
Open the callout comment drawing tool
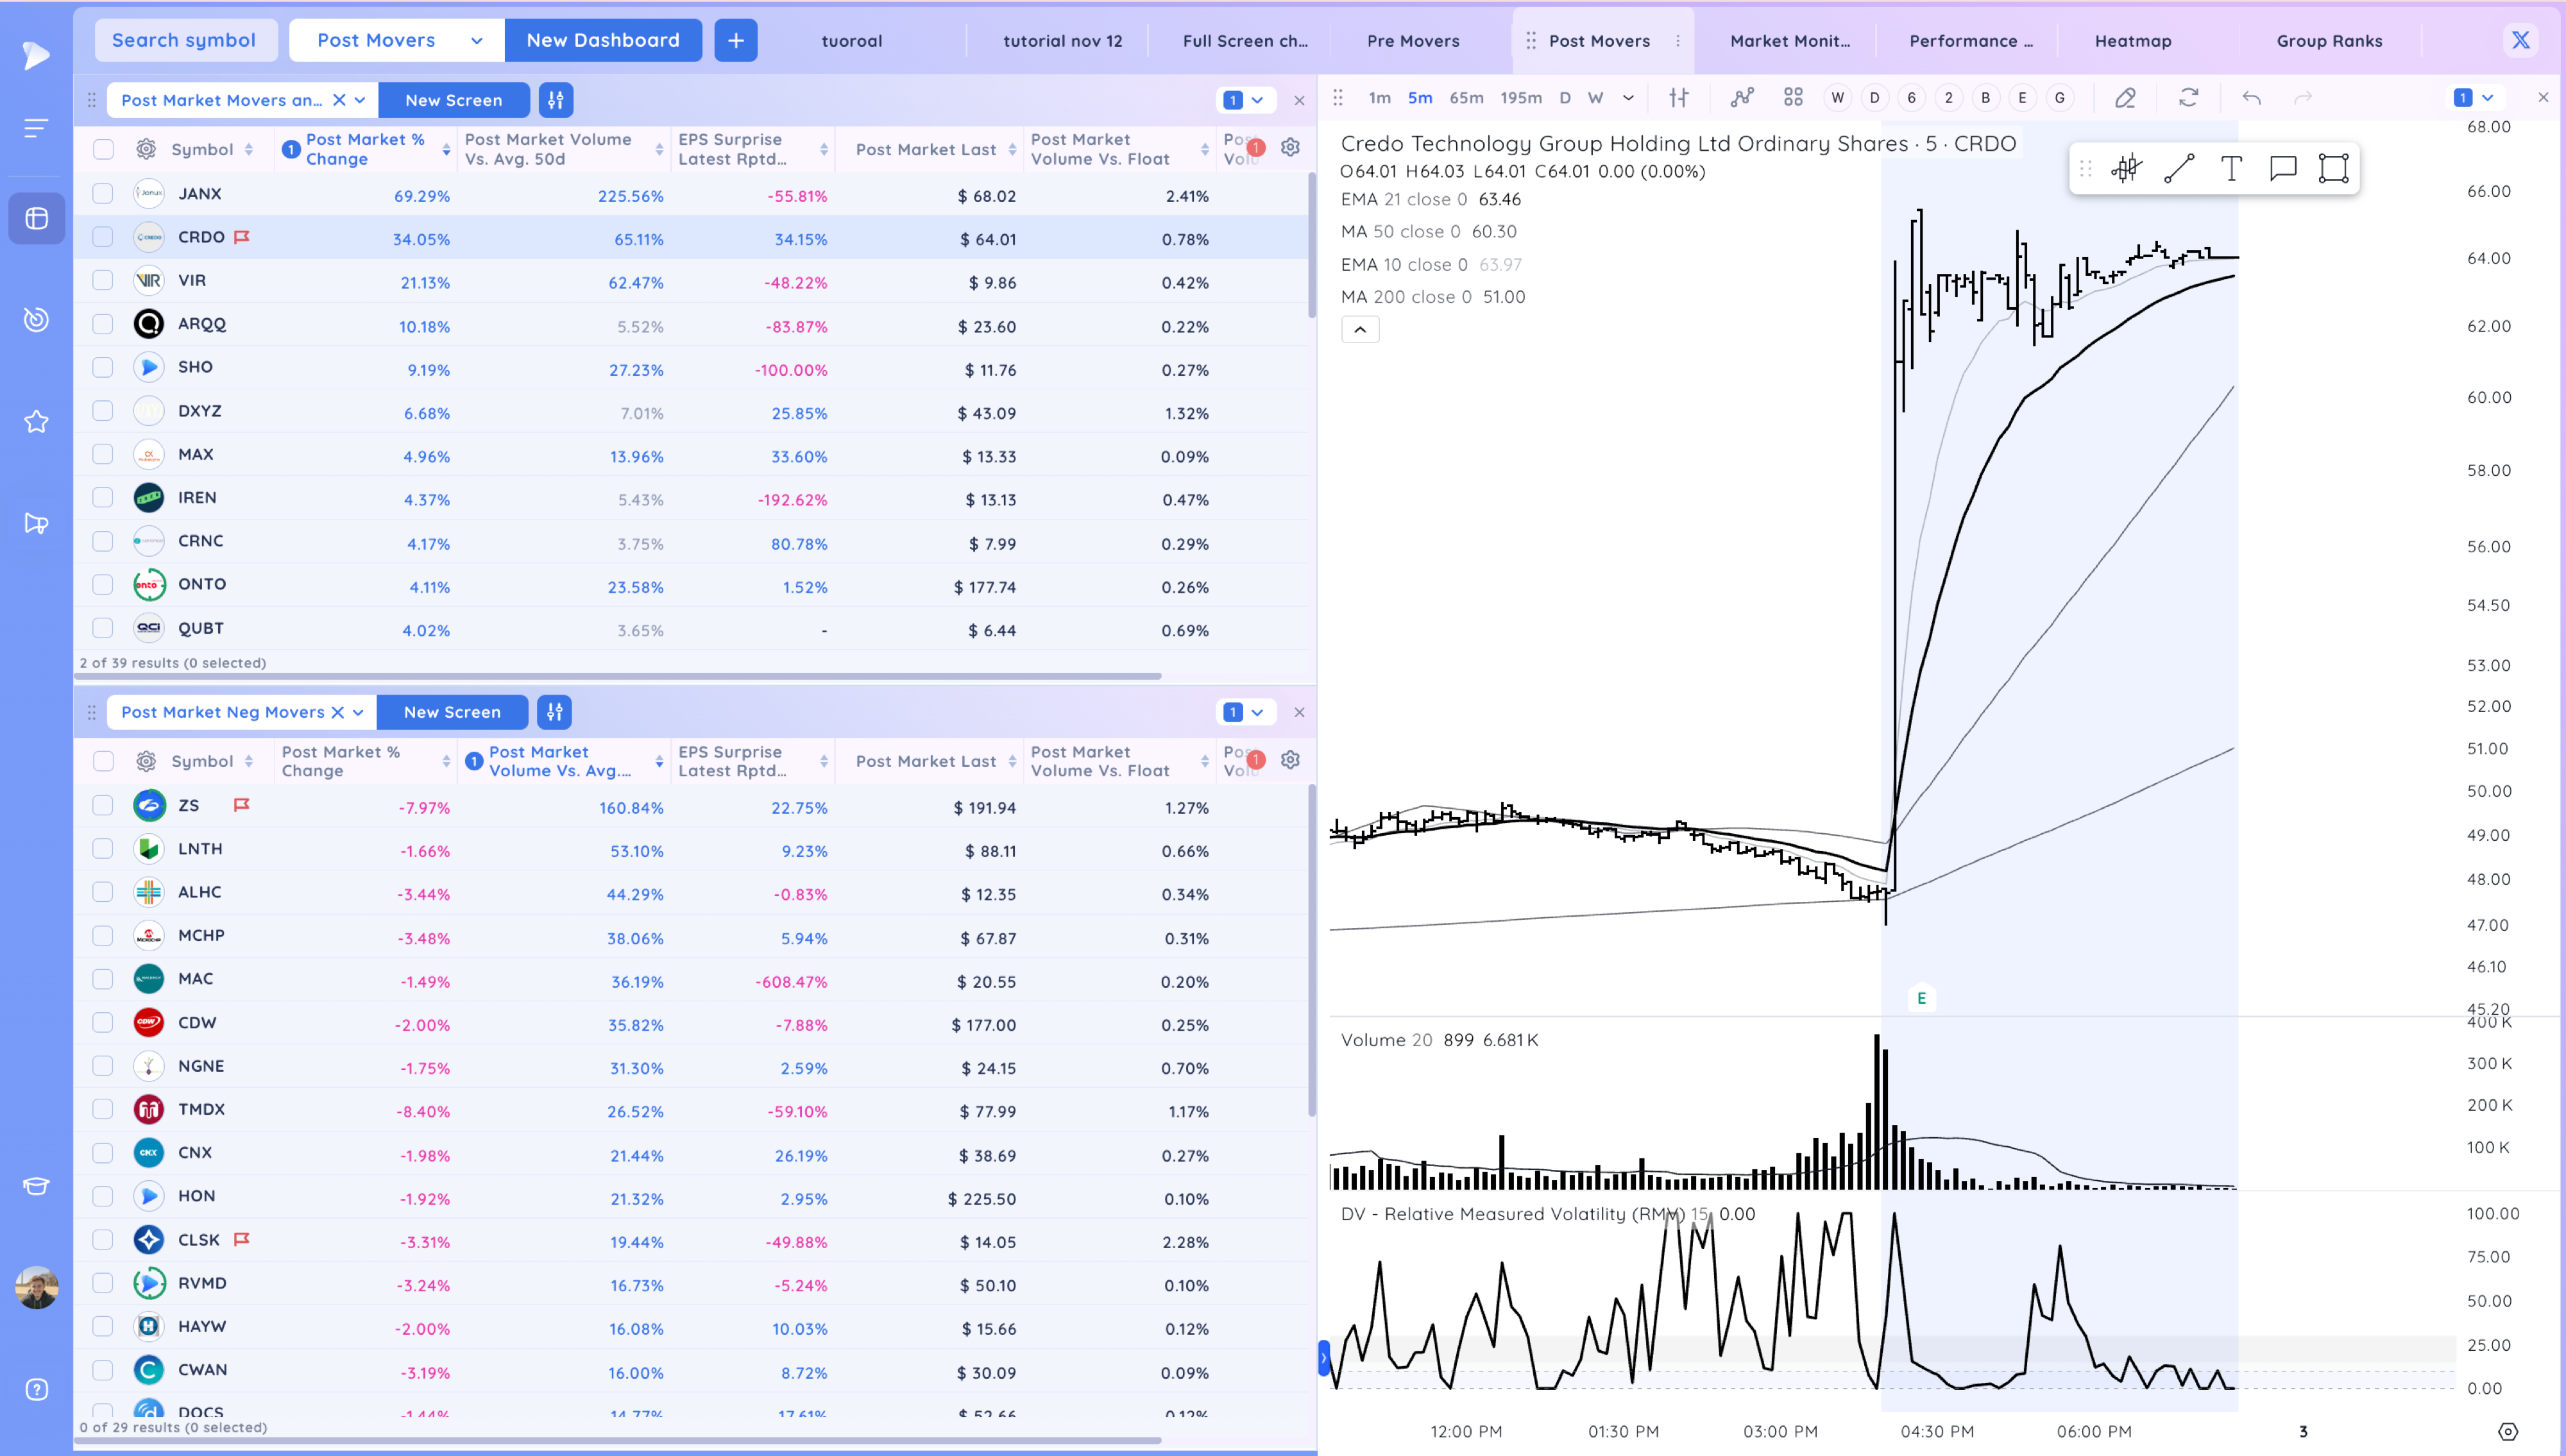[x=2283, y=169]
